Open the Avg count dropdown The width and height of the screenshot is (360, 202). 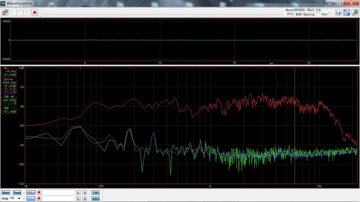click(19, 198)
